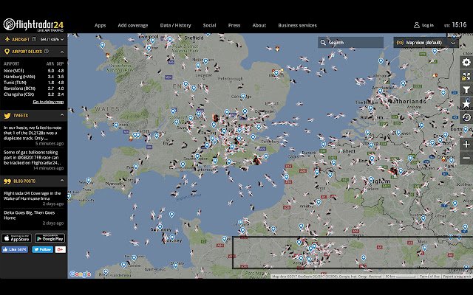Zoom in with the plus button
The image size is (473, 295).
pos(466,144)
